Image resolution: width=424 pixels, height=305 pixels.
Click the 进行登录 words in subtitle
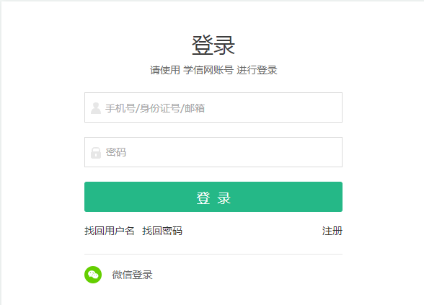point(257,70)
